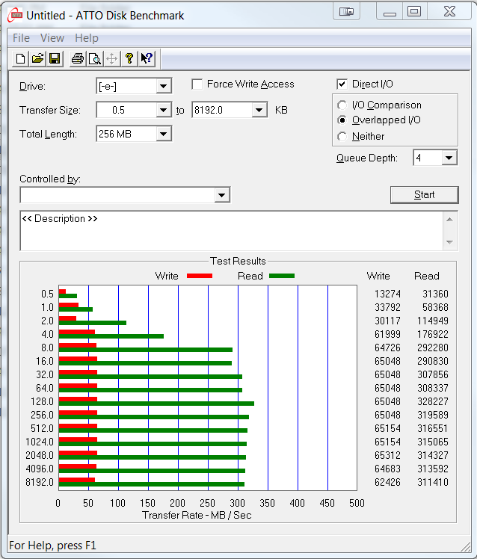Click the Save floppy disk icon
Viewport: 477px width, 559px height.
[54, 58]
